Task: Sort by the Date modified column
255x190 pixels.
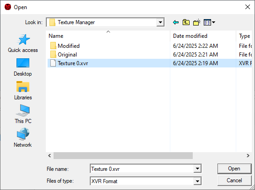Action: click(x=203, y=36)
